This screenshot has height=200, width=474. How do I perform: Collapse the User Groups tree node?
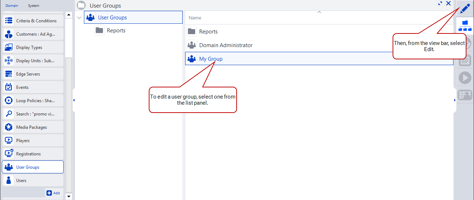coord(79,18)
